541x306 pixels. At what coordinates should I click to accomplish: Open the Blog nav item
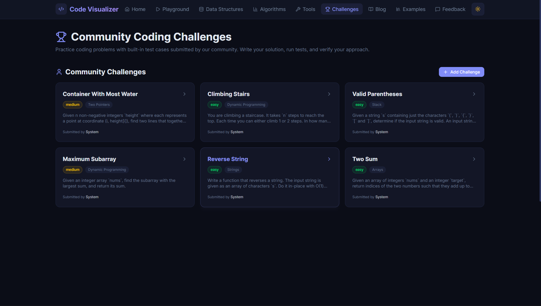coord(377,9)
